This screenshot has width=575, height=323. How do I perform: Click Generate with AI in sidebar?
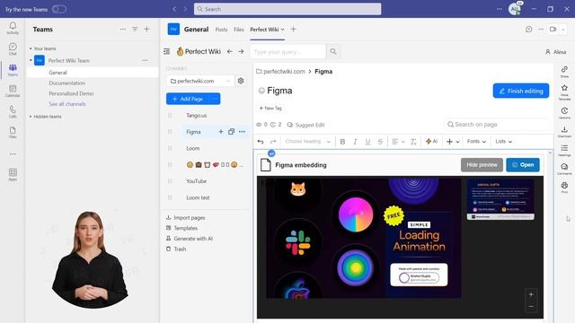tap(190, 239)
